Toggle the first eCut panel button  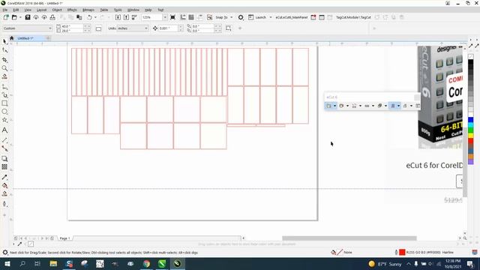328,106
